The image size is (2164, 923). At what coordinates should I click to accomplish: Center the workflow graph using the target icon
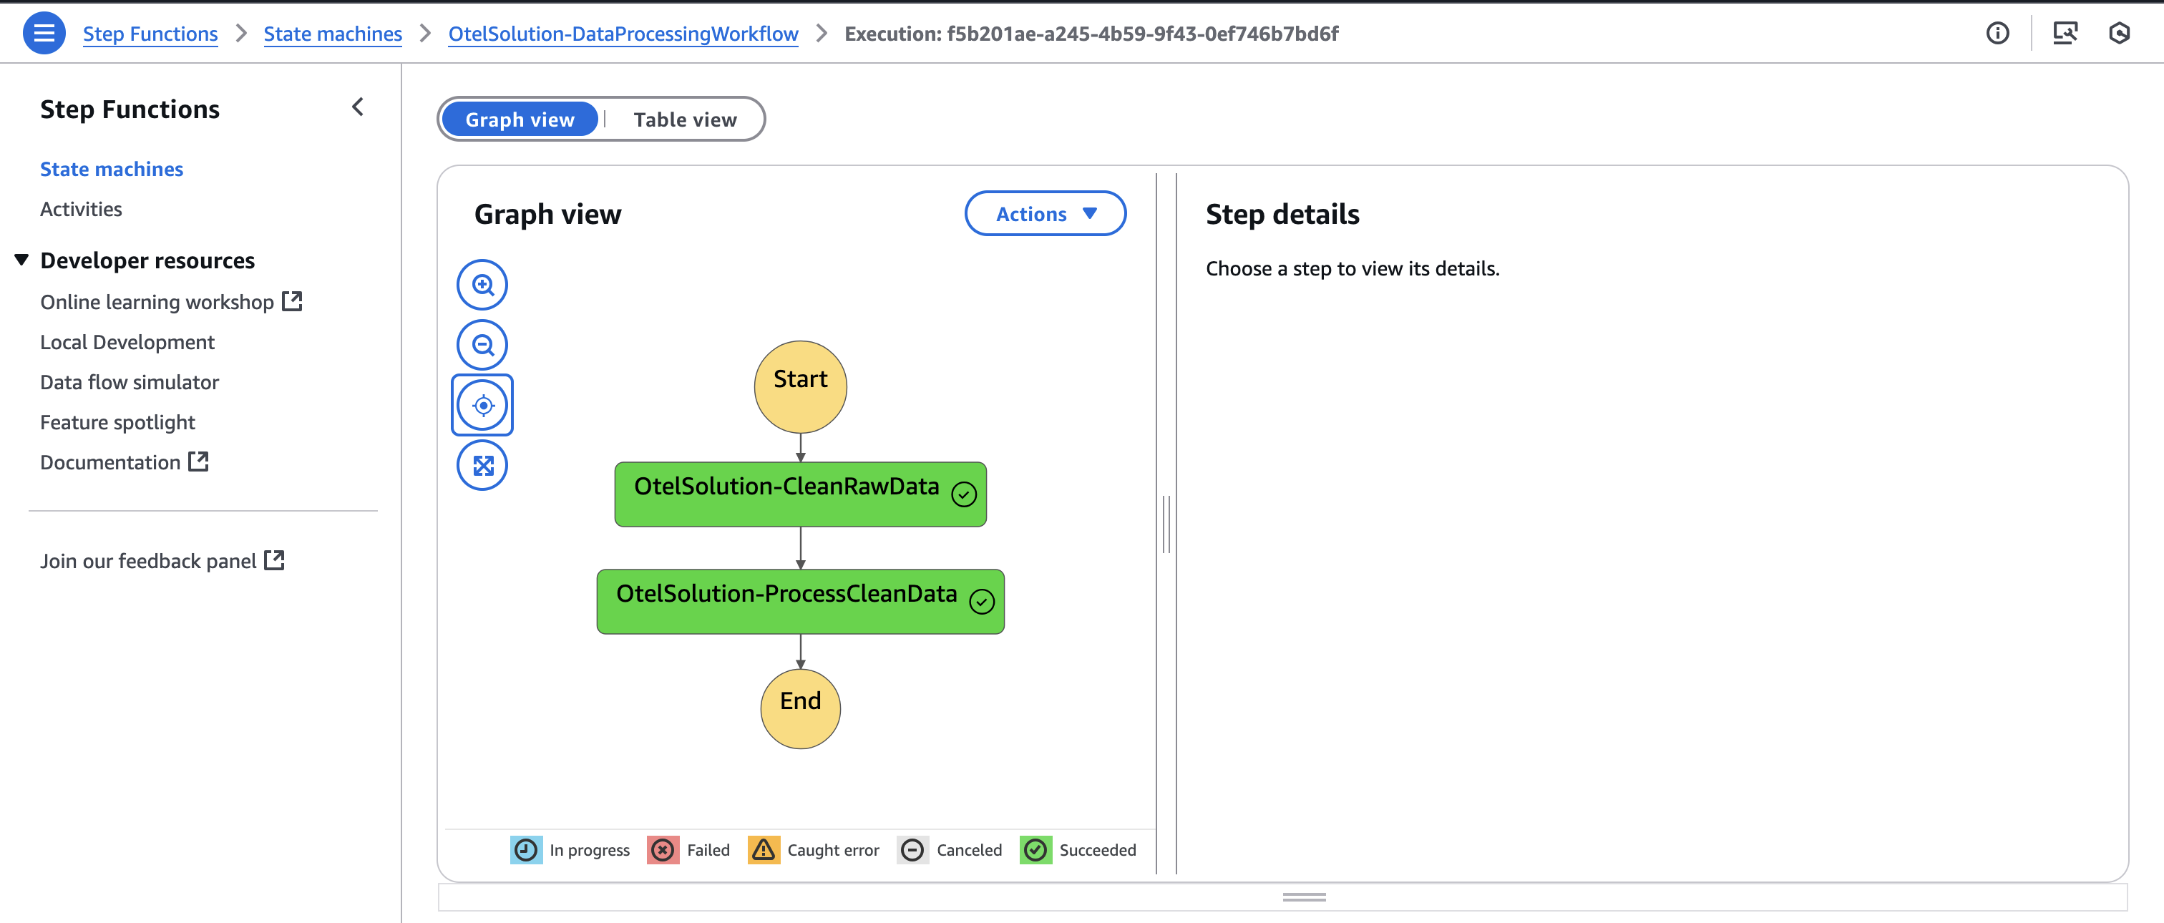coord(482,404)
